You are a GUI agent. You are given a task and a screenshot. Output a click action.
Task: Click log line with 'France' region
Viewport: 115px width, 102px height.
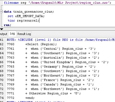(59, 80)
